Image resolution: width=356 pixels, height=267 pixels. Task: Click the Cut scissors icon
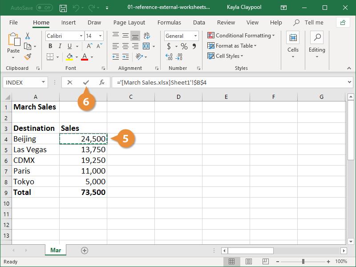[28, 36]
